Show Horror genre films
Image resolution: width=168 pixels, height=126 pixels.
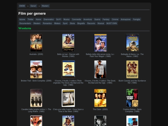(x=39, y=19)
